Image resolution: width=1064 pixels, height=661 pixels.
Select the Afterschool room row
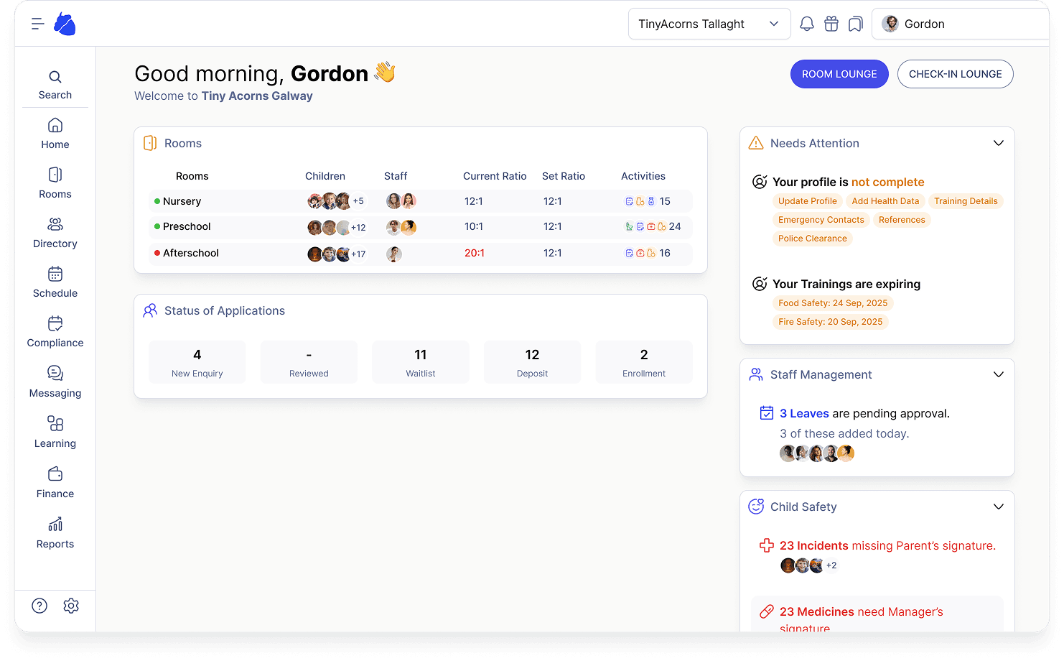(421, 253)
